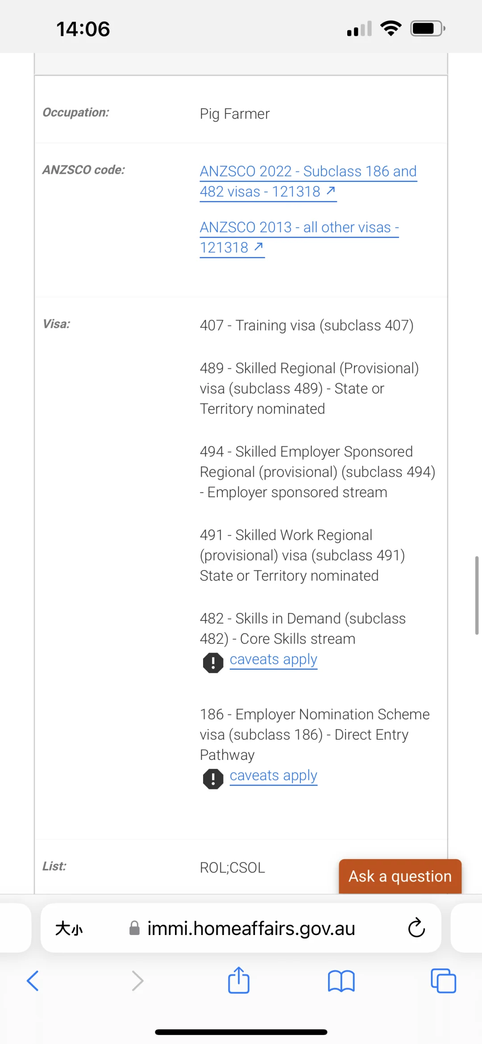This screenshot has height=1044, width=482.
Task: Click the Ask a question button
Action: click(400, 876)
